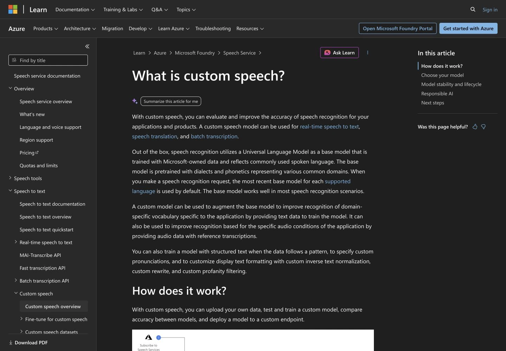This screenshot has height=351, width=506.
Task: Click Get started with Azure button
Action: tap(468, 28)
